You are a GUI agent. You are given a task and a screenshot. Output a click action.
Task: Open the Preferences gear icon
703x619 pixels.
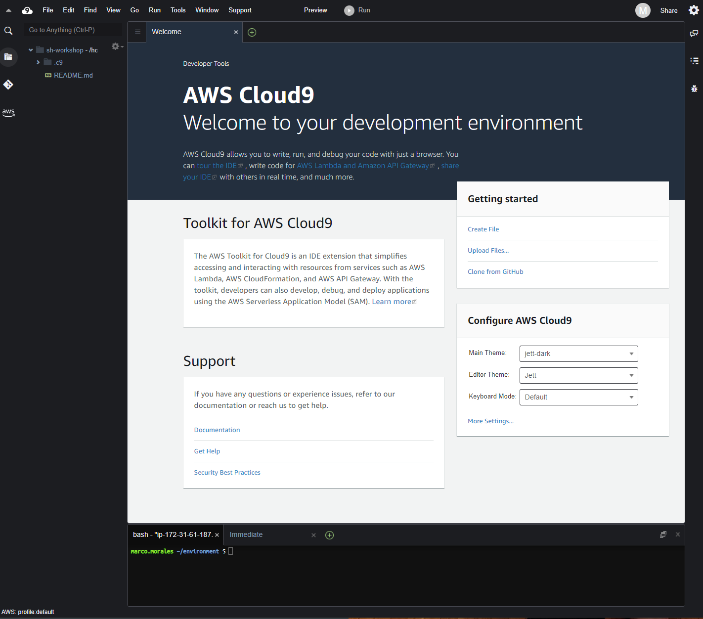click(x=694, y=10)
